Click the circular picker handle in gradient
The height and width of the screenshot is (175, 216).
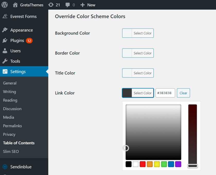coord(126,148)
